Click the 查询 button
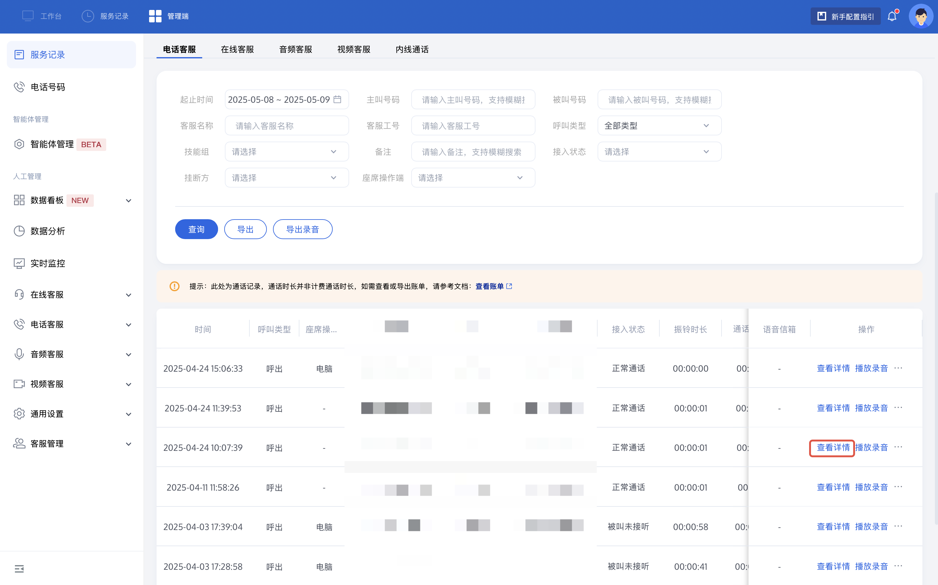Image resolution: width=938 pixels, height=585 pixels. 196,229
